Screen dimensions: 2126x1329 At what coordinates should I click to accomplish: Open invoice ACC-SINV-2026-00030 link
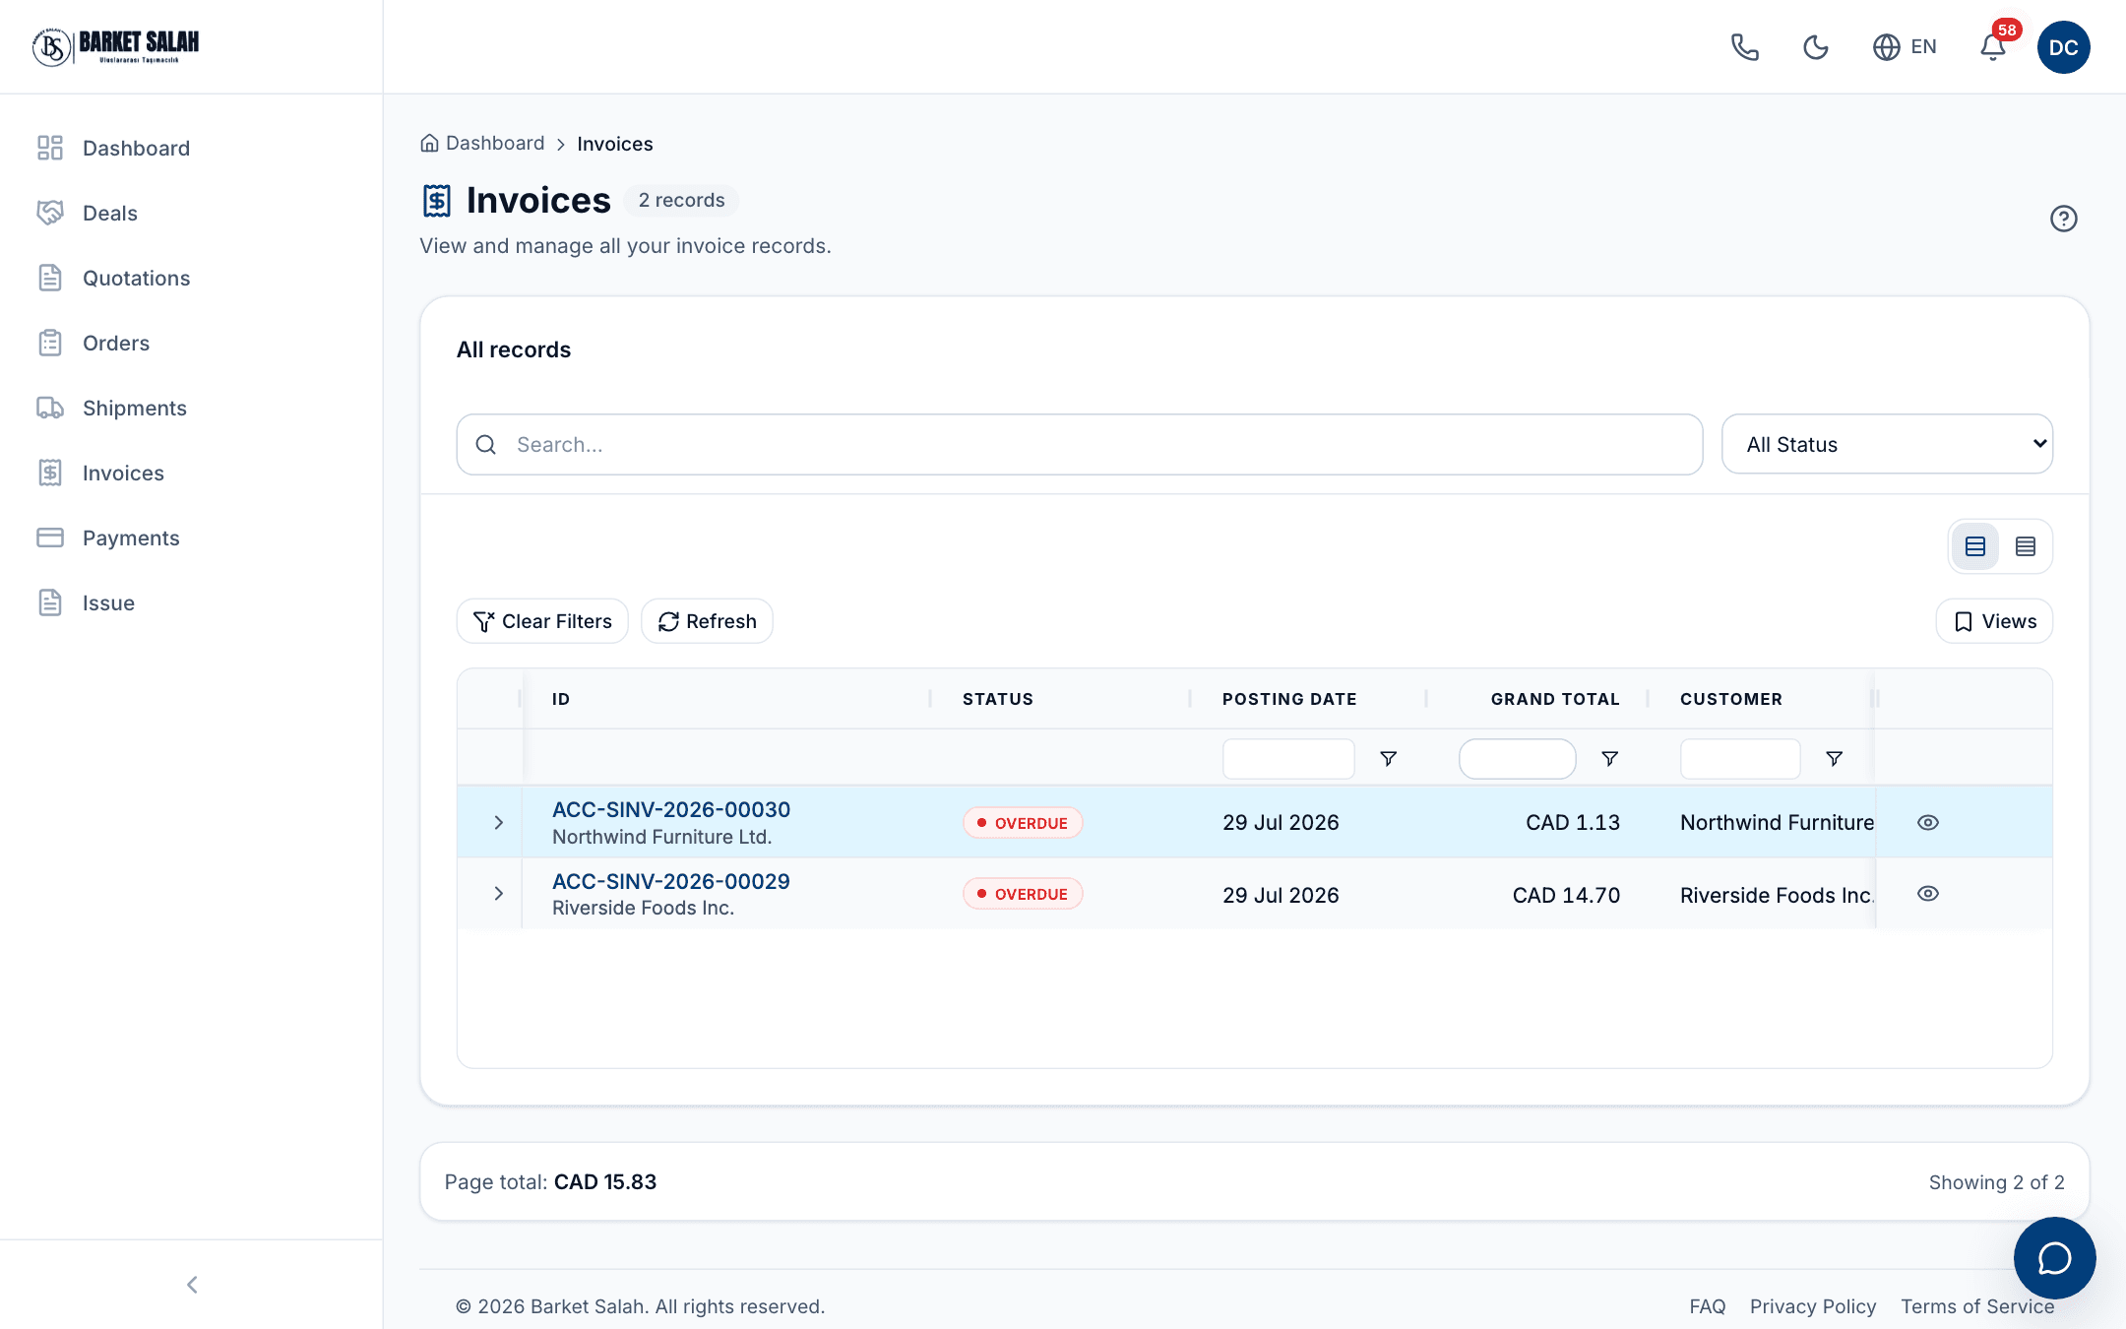[x=670, y=809]
